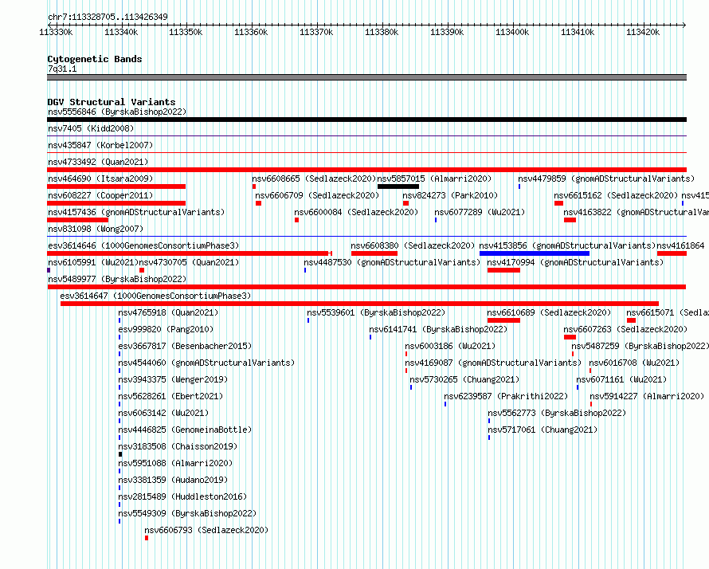Select nsv6606709 (Sedlazeck2020) label

317,195
